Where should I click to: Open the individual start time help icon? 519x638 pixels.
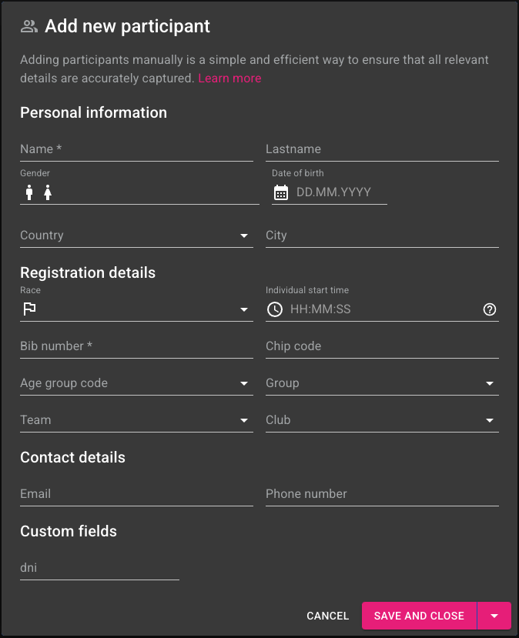click(489, 309)
